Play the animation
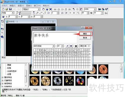The width and height of the screenshot is (125, 97). (70, 13)
